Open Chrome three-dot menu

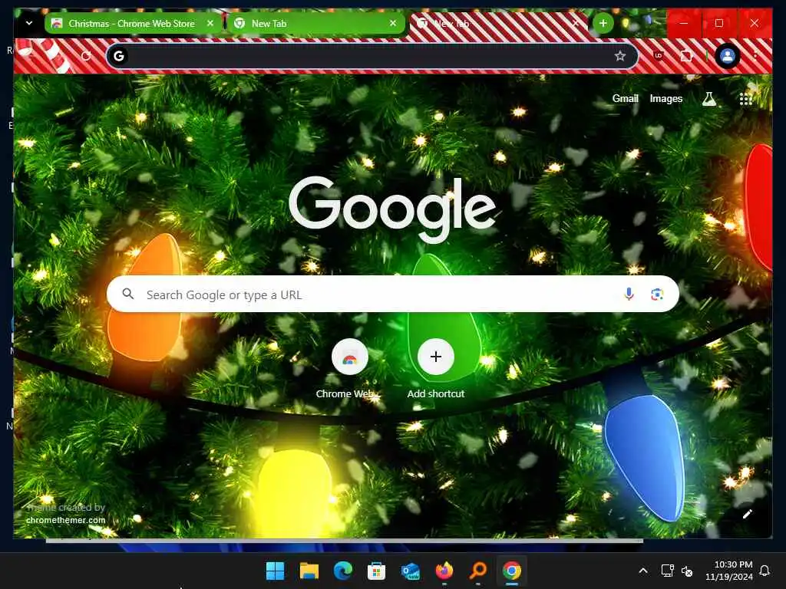[x=756, y=55]
